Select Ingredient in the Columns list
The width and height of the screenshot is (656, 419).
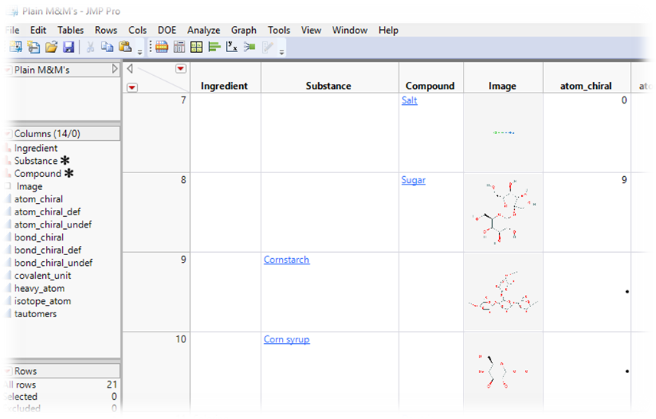(x=36, y=148)
